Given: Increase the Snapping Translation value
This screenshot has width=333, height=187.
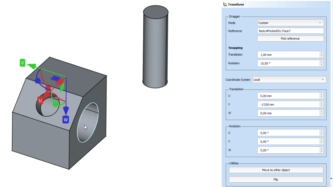Looking at the screenshot, I should tap(322, 53).
